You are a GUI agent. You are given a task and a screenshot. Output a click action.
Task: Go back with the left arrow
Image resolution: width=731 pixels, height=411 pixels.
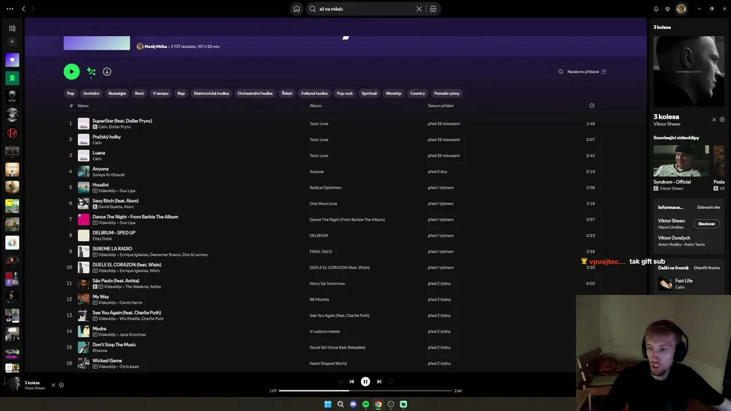(x=23, y=9)
